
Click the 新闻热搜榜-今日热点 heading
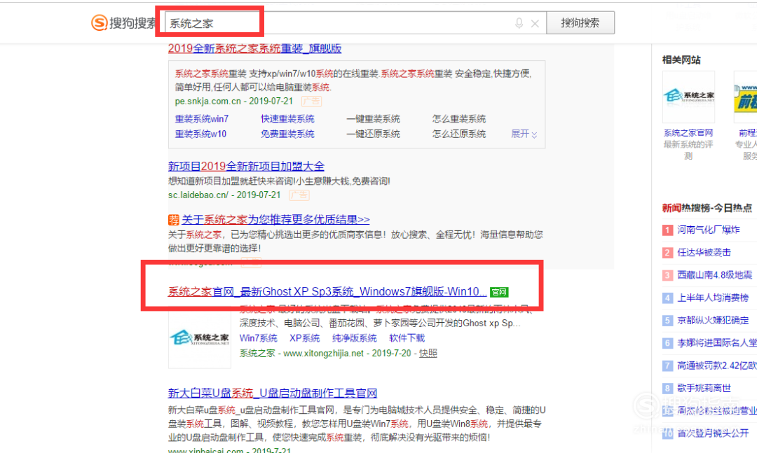pyautogui.click(x=707, y=208)
